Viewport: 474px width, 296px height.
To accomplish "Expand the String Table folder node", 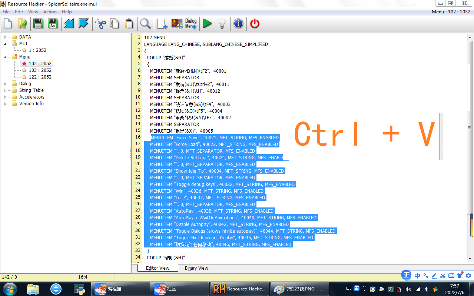I will (6, 90).
